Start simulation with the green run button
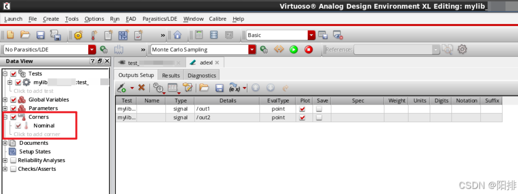This screenshot has width=518, height=194. [x=294, y=49]
